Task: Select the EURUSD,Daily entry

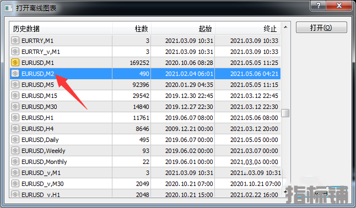Action: 145,140
